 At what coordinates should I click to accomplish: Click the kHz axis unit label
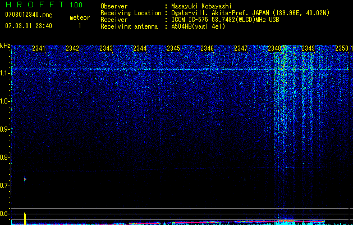click(x=5, y=46)
